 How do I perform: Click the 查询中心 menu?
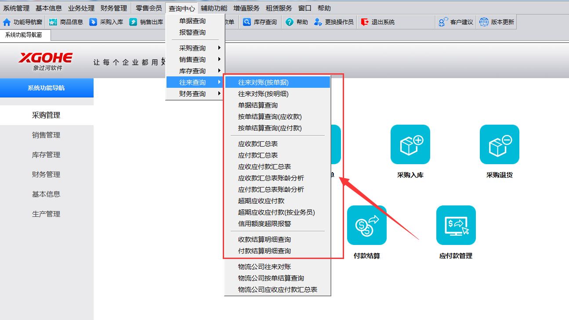182,8
